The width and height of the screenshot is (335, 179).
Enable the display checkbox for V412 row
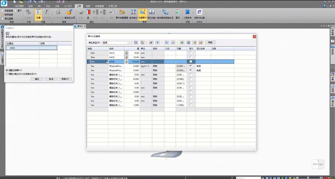[191, 53]
